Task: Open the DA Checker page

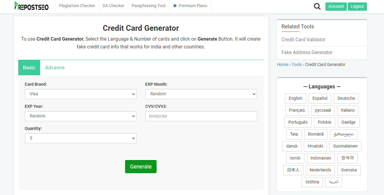Action: click(113, 5)
